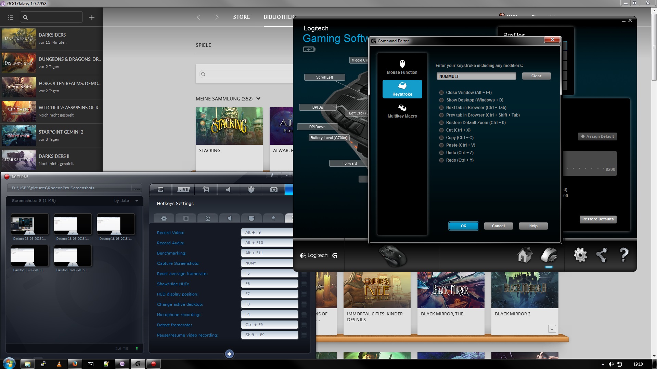Open Logitech help question mark icon

coord(624,255)
